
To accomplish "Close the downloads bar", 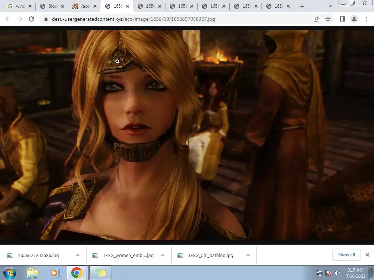I will pyautogui.click(x=367, y=255).
